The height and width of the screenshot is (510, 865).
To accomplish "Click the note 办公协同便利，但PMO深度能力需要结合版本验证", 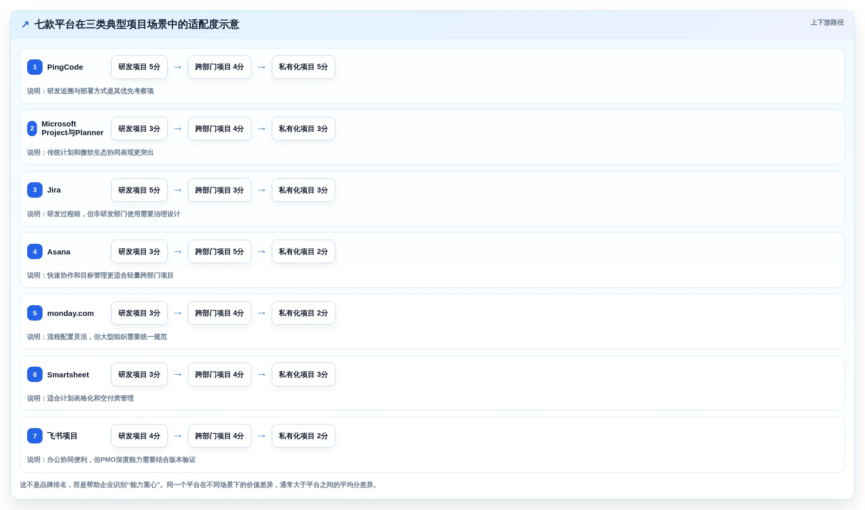I will coord(122,460).
